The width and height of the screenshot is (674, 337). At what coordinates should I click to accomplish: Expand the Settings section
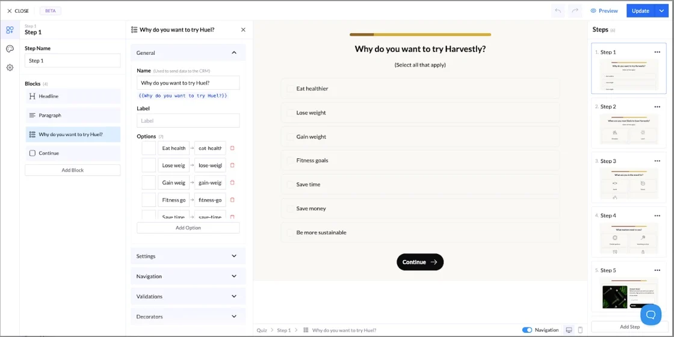tap(188, 256)
